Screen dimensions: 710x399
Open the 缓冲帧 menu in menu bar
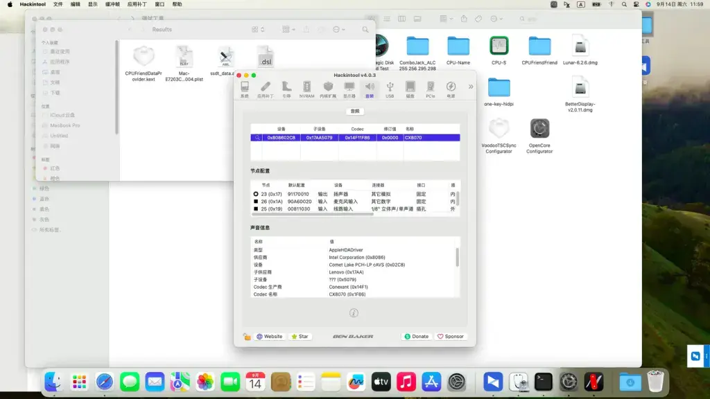[x=112, y=4]
